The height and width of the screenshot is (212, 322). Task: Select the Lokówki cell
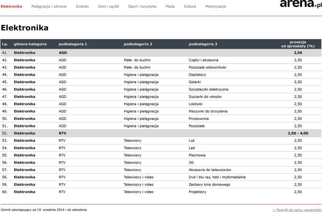[196, 104]
